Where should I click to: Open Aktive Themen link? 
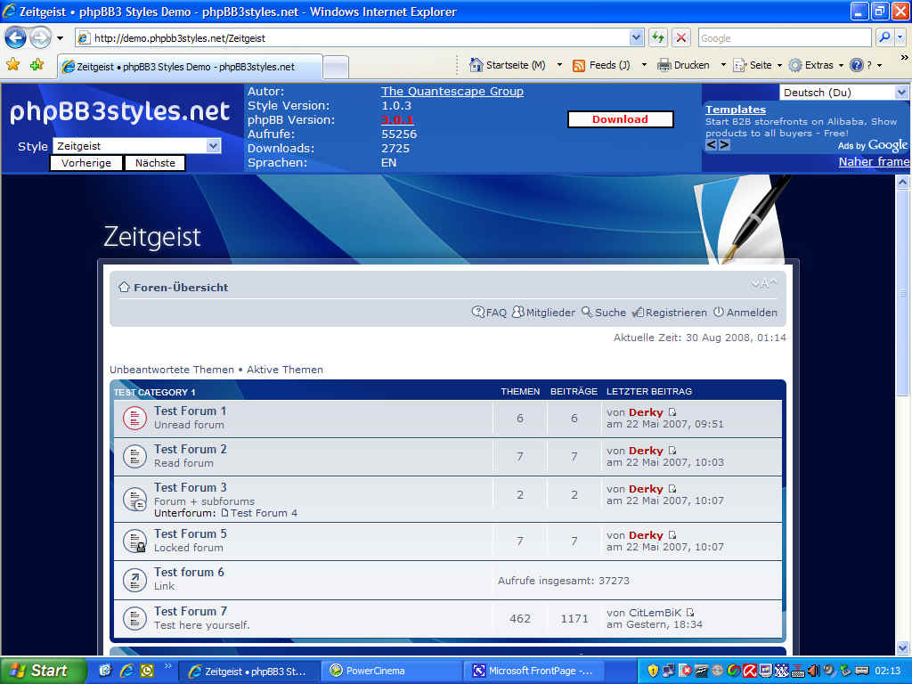[284, 370]
